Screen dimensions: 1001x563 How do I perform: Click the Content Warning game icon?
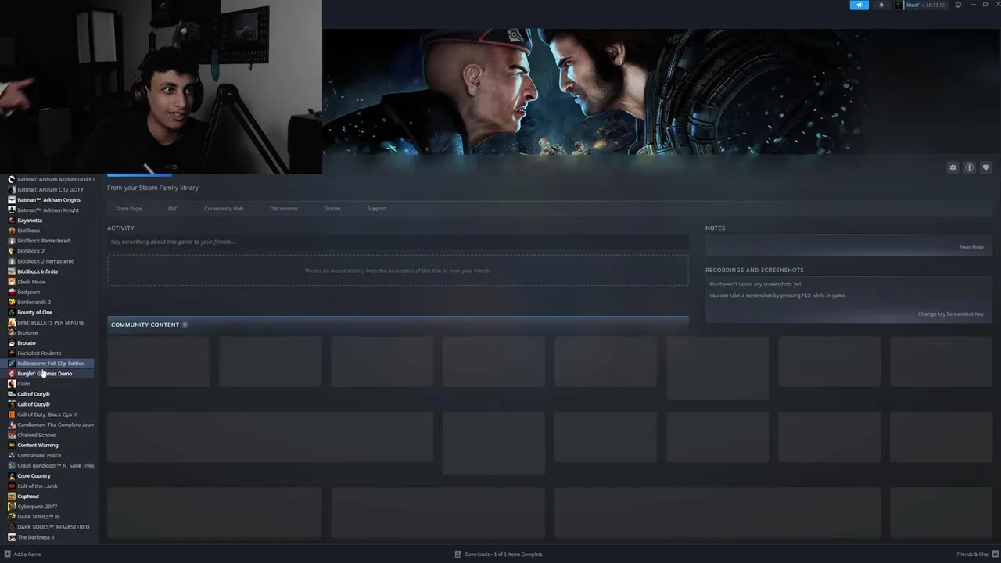click(x=12, y=445)
